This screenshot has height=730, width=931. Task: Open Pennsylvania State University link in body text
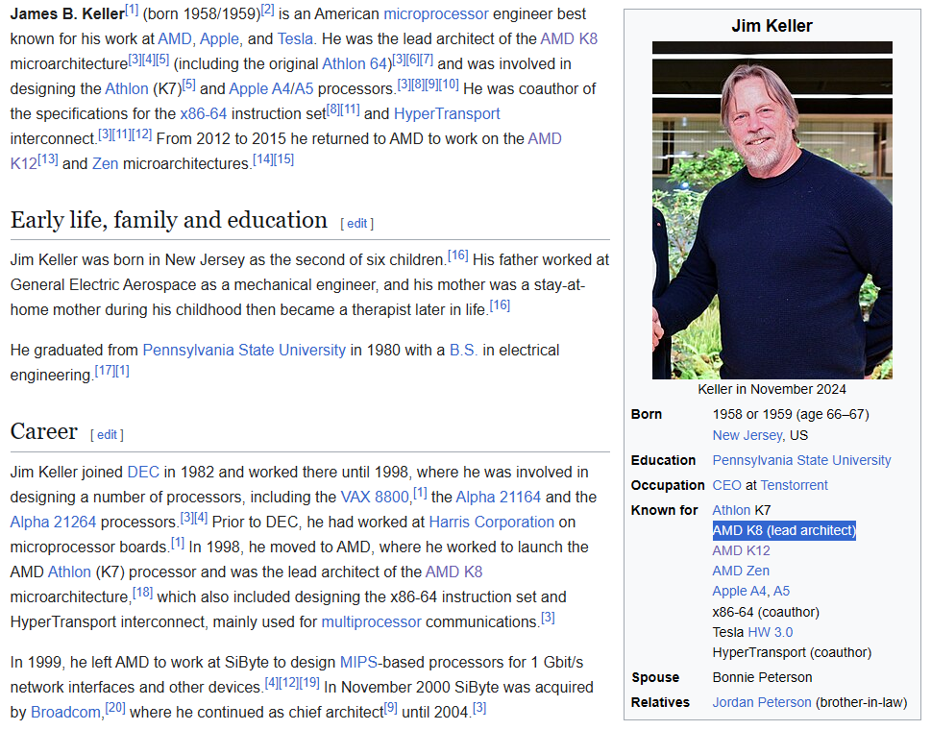(x=244, y=351)
